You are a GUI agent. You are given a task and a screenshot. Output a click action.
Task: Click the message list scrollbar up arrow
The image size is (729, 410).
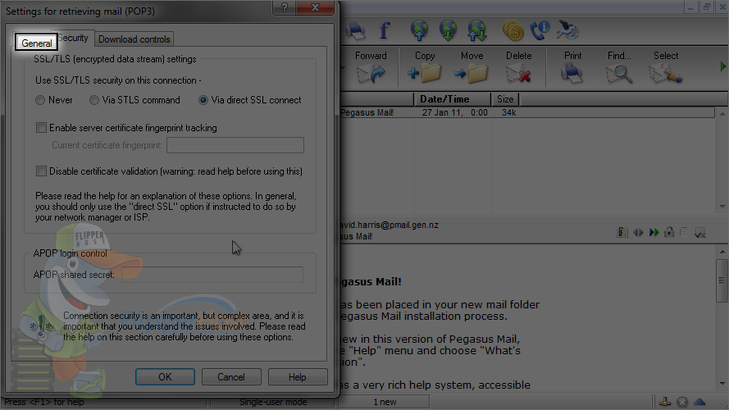click(x=722, y=114)
